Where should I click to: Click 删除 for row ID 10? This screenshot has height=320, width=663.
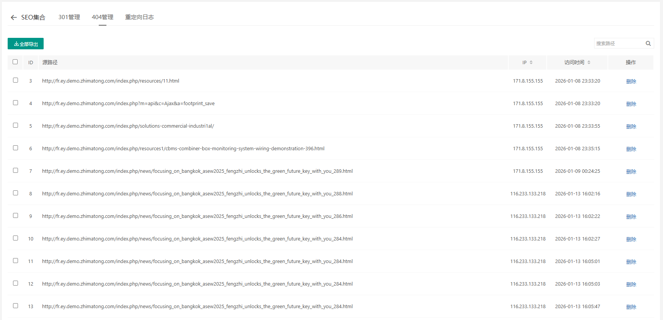(x=631, y=239)
